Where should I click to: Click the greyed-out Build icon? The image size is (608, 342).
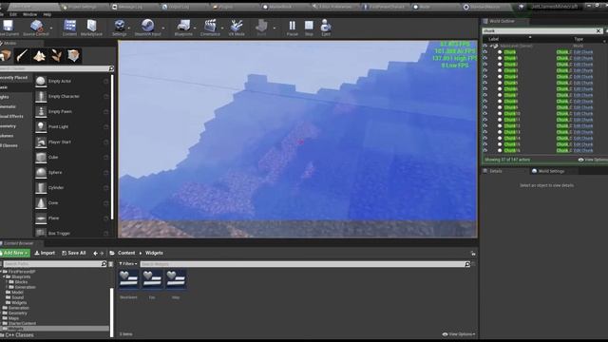click(x=262, y=27)
